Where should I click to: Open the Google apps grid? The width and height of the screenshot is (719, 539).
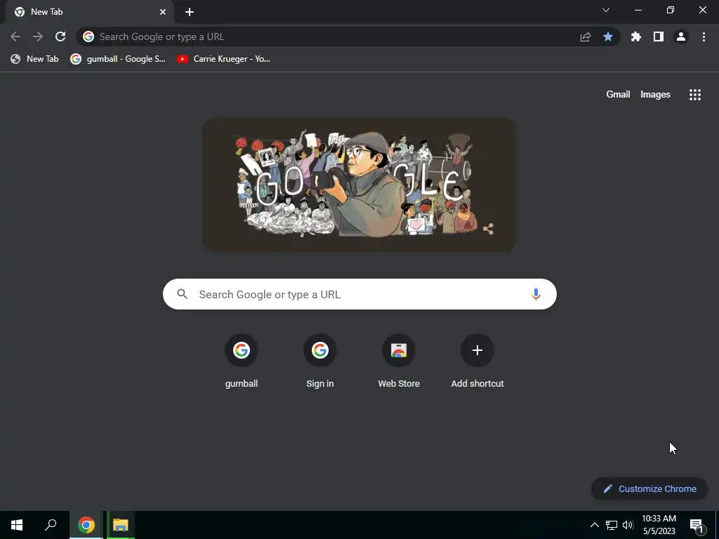click(695, 95)
